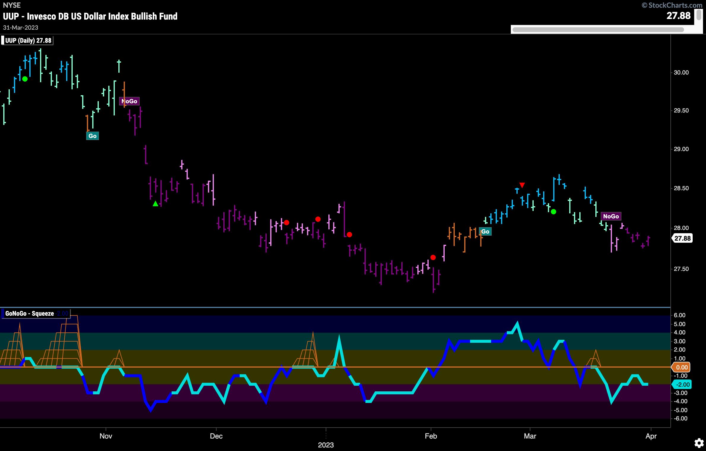Click the Go flag in late October
Viewport: 706px width, 451px height.
coord(92,136)
